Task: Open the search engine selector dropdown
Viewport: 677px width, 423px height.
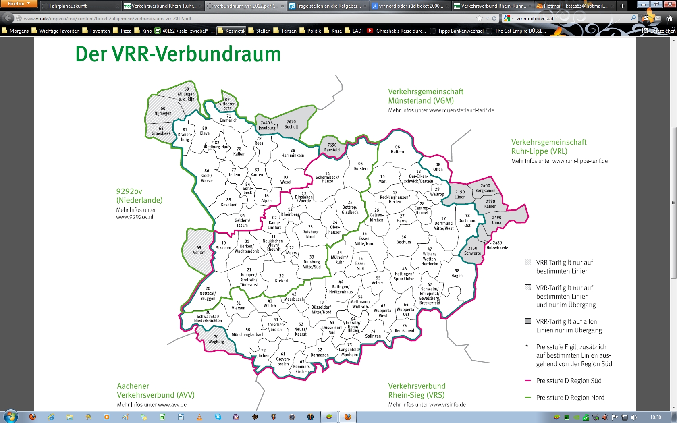Action: [508, 18]
